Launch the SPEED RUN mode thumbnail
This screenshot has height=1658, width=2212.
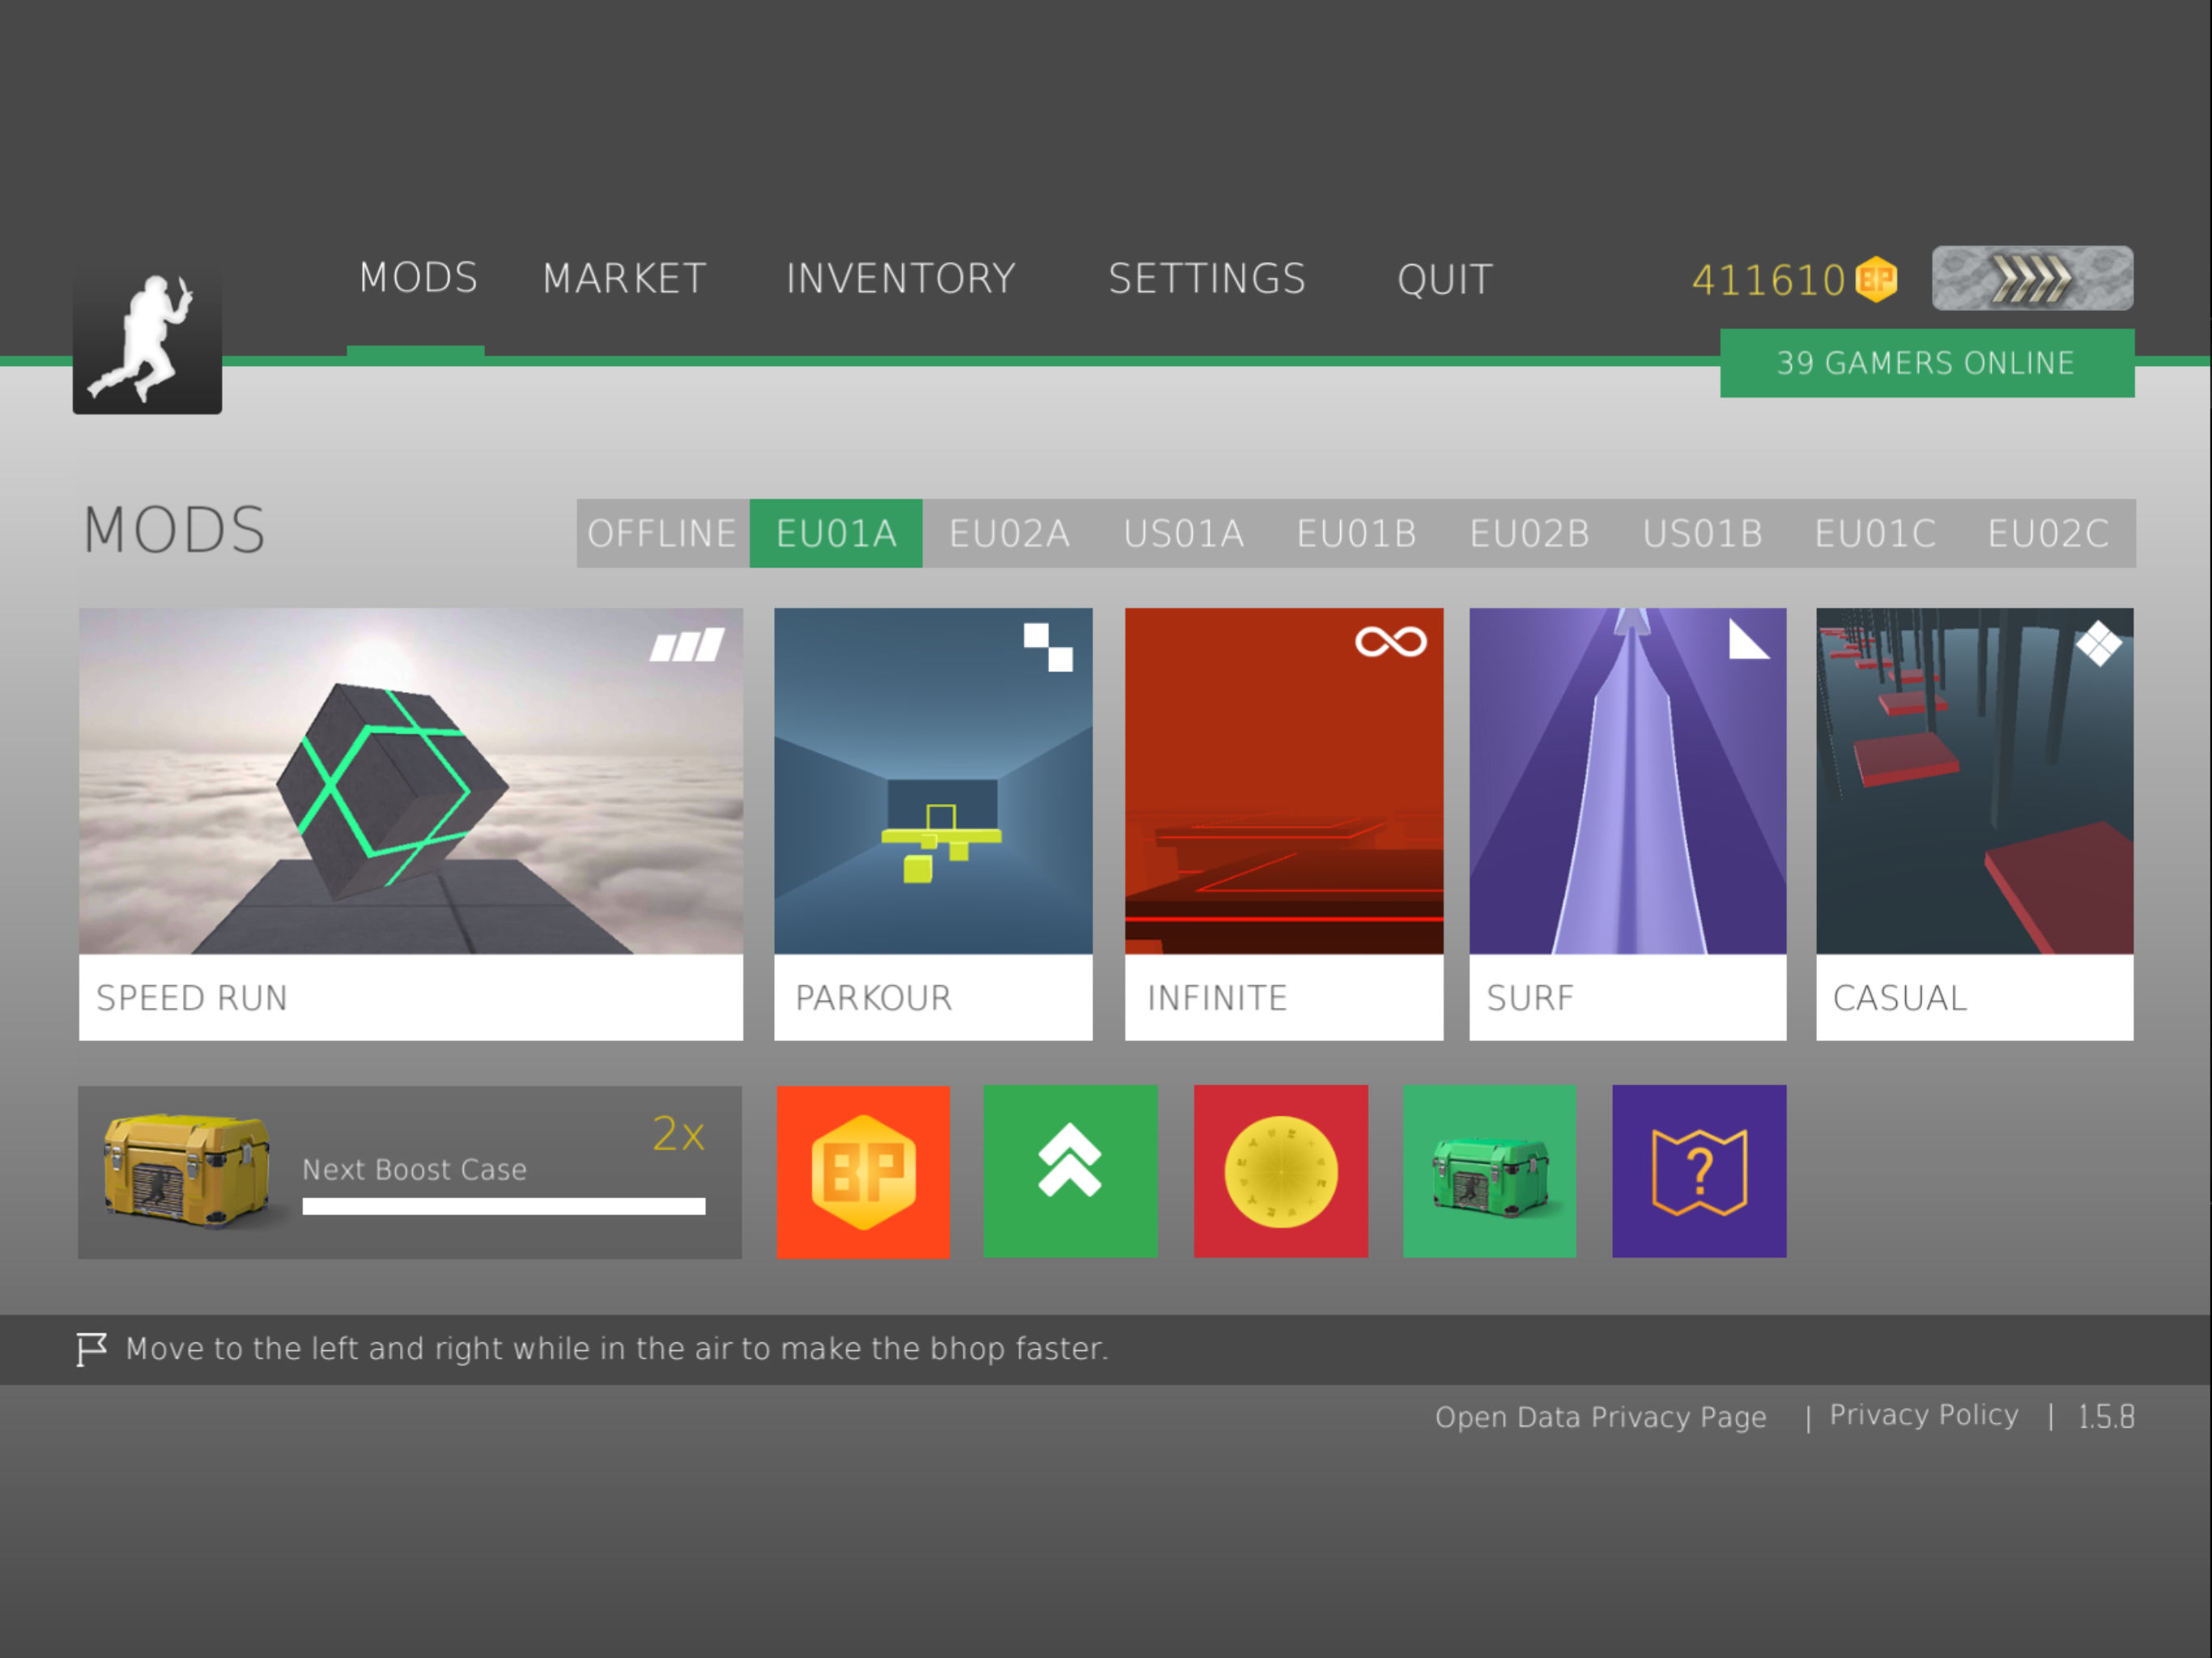point(410,781)
